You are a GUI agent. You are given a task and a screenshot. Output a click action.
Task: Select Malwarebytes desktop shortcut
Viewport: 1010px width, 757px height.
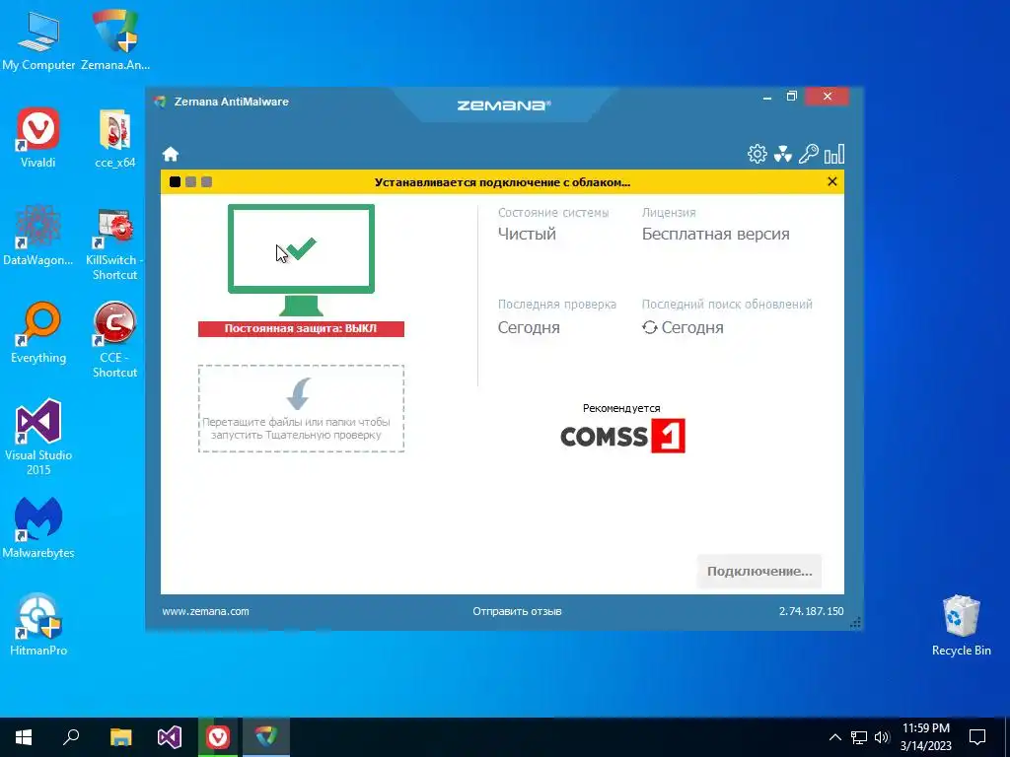pos(38,528)
